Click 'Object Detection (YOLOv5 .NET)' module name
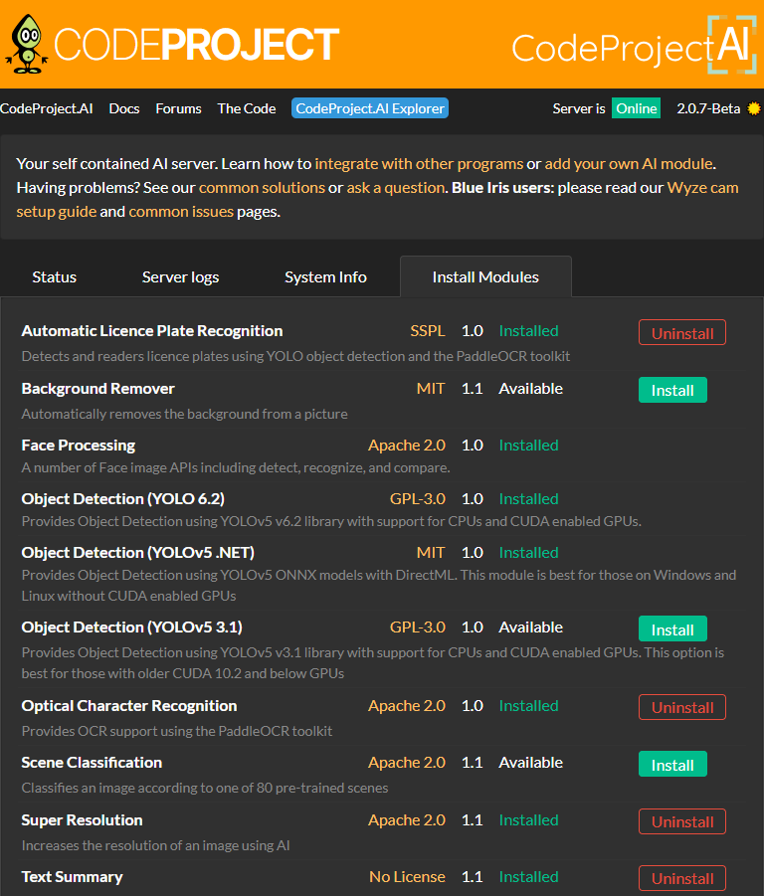This screenshot has width=764, height=896. click(x=137, y=553)
